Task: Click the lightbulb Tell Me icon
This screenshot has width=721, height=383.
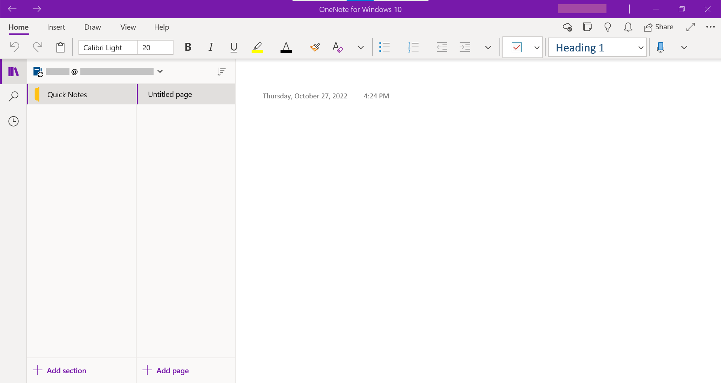Action: tap(608, 27)
